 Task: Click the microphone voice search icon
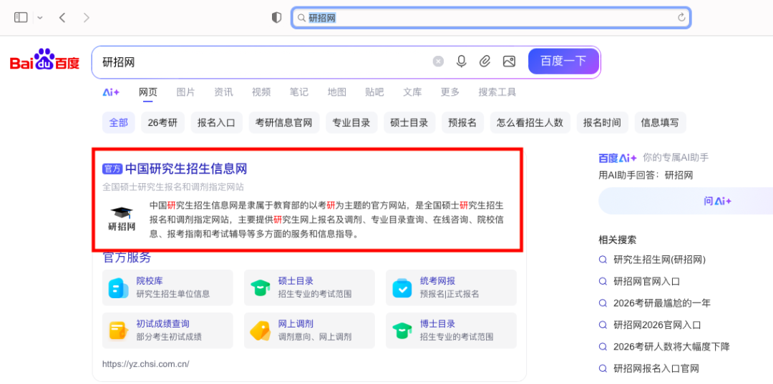(462, 61)
